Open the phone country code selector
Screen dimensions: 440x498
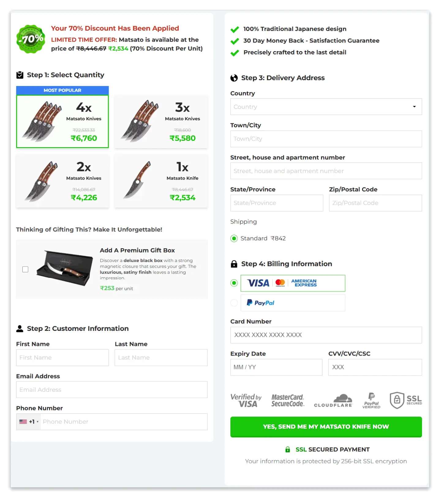28,421
